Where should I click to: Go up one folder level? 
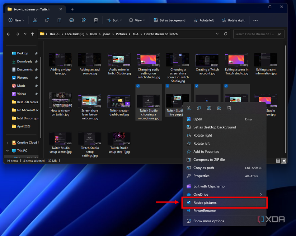32,34
